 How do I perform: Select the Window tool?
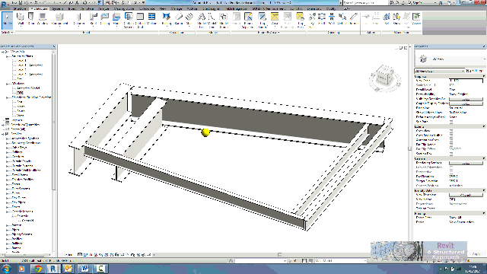coord(43,19)
